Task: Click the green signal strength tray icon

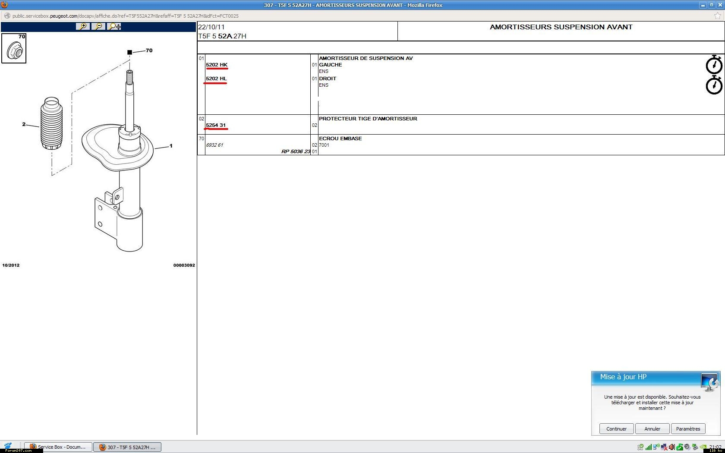Action: [649, 447]
